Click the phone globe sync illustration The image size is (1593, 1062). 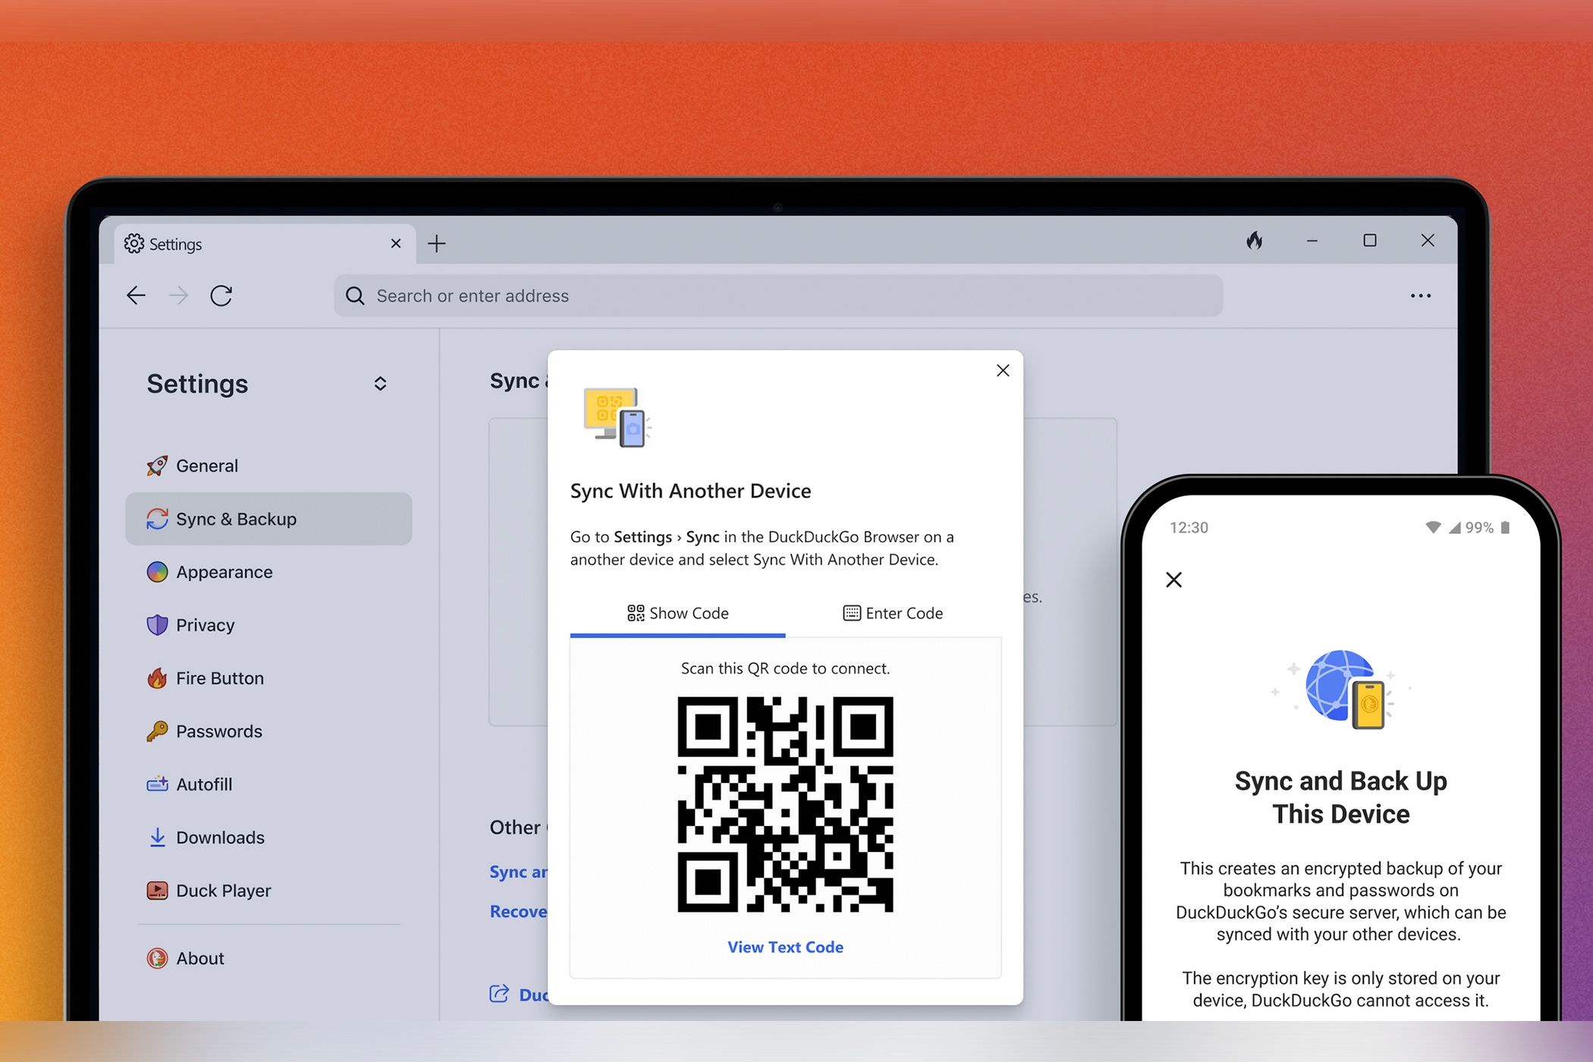pyautogui.click(x=1340, y=689)
